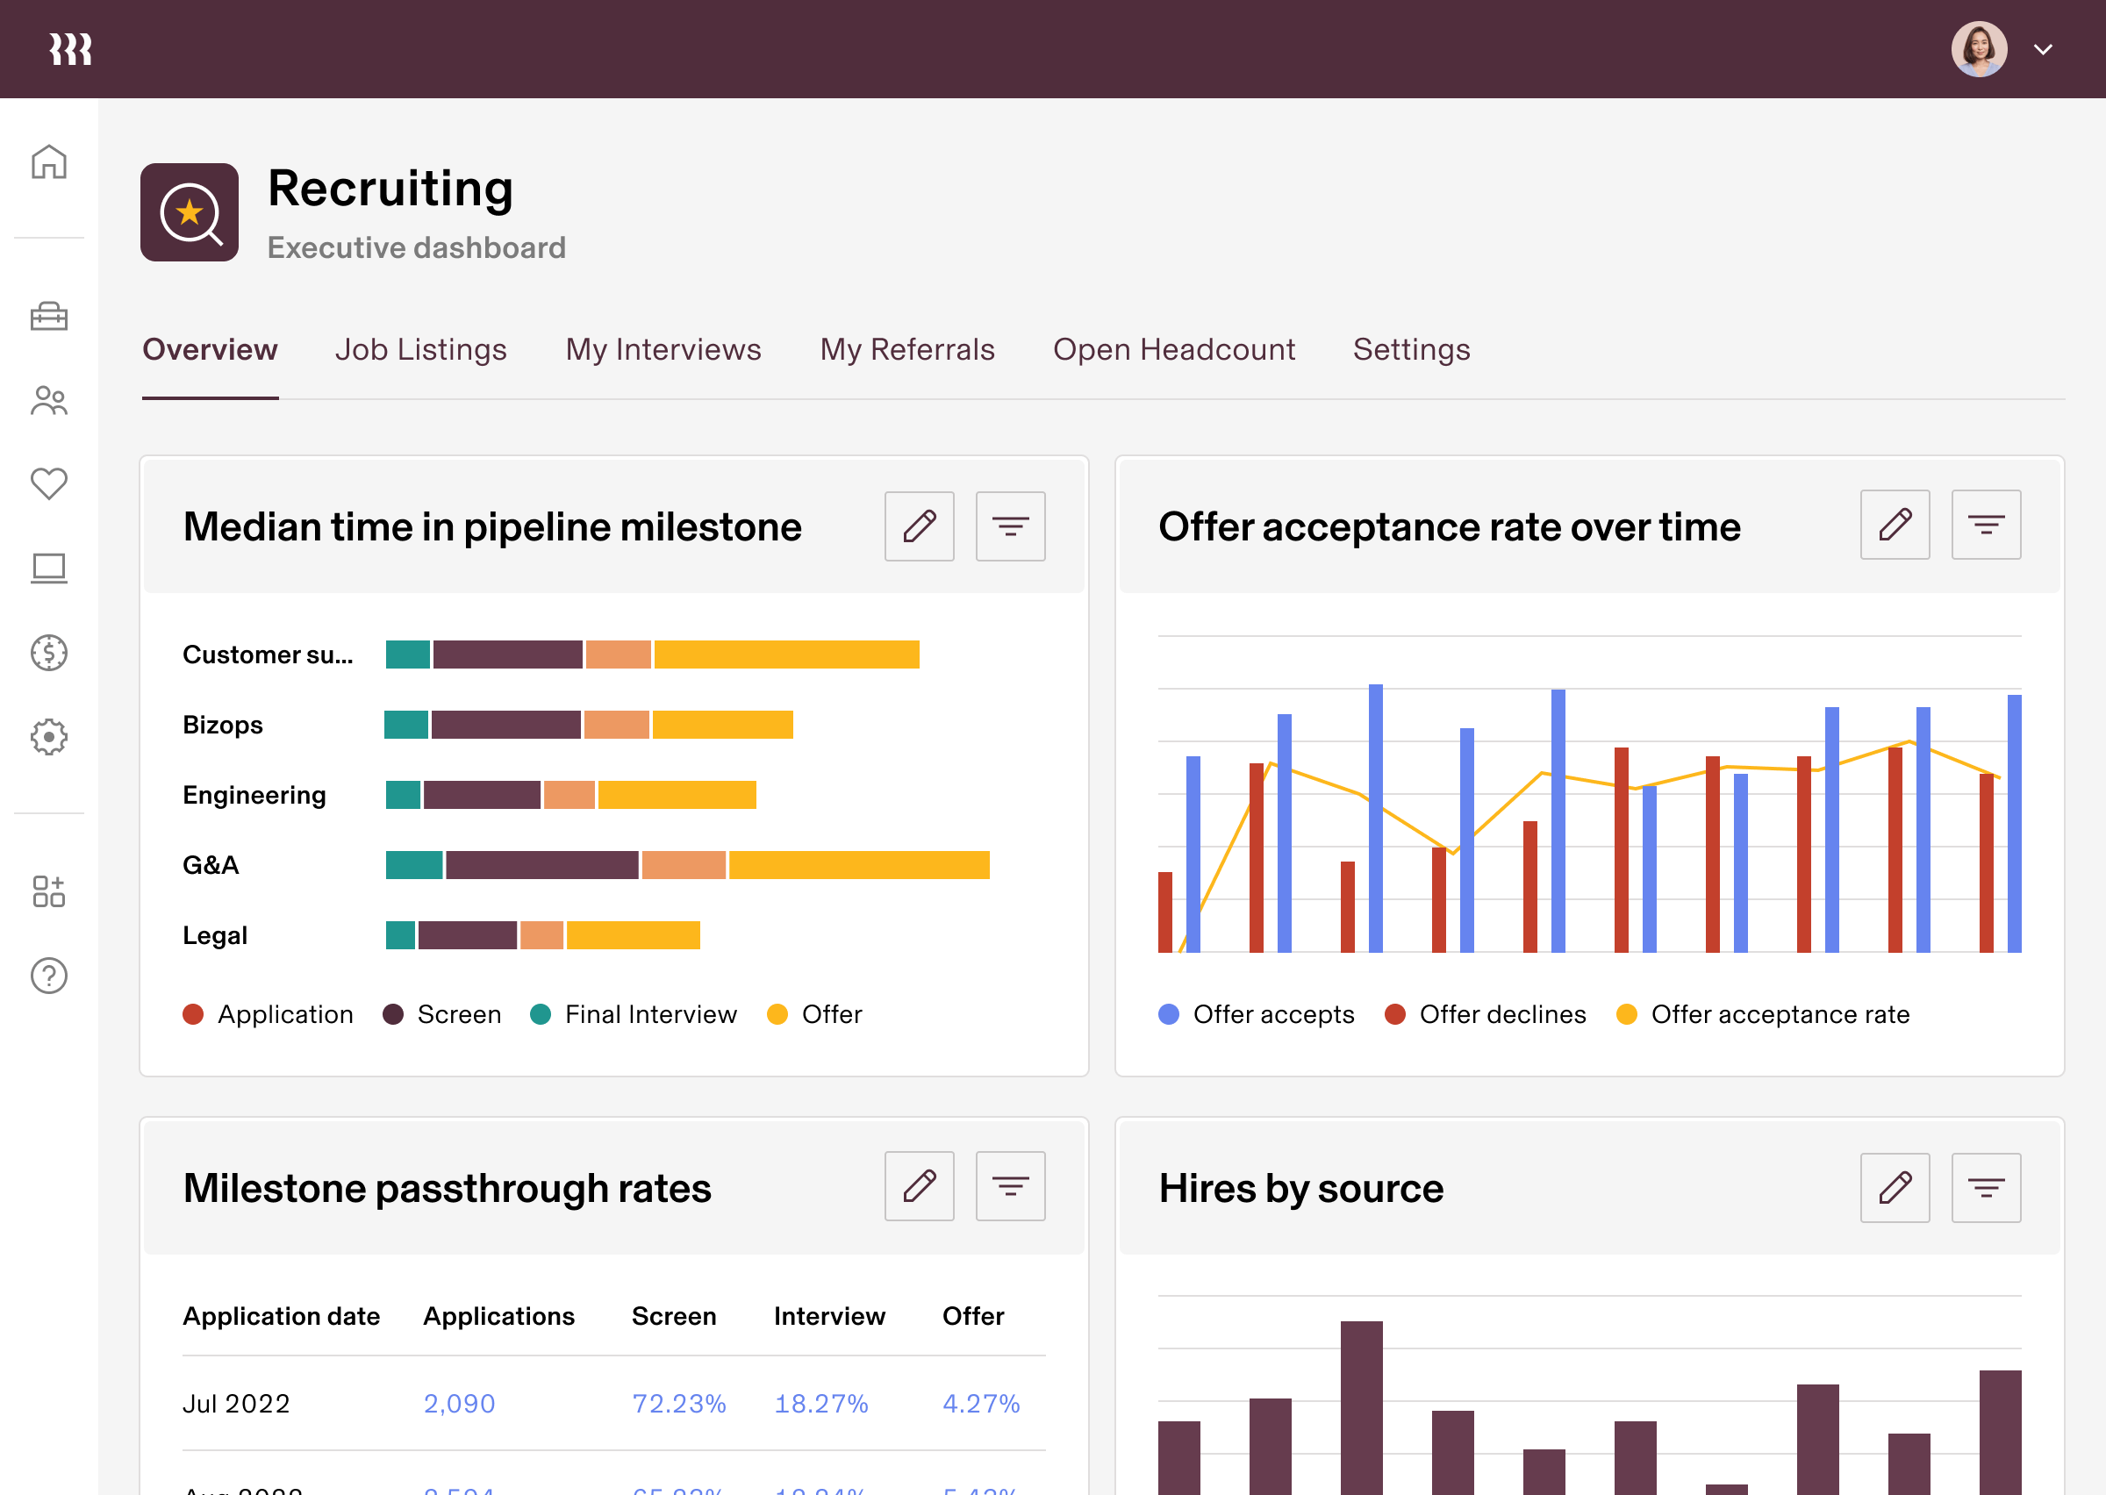Click the 2,090 applications link
2106x1495 pixels.
click(x=458, y=1403)
